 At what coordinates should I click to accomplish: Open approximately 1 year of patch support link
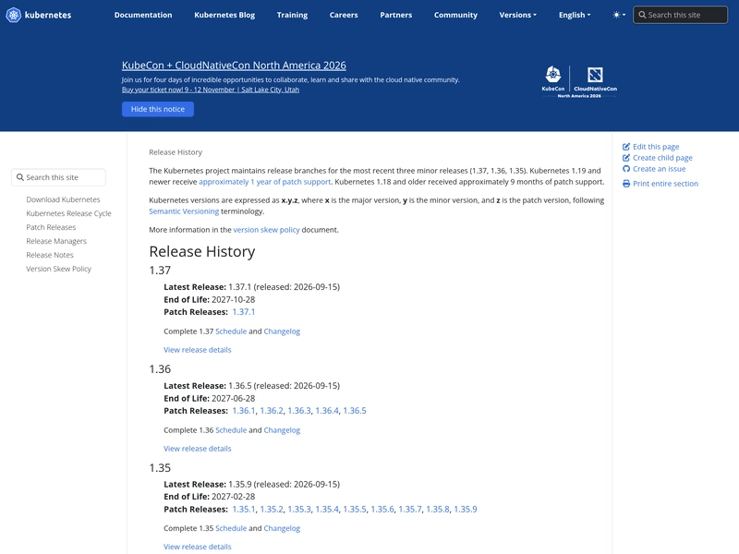click(265, 182)
